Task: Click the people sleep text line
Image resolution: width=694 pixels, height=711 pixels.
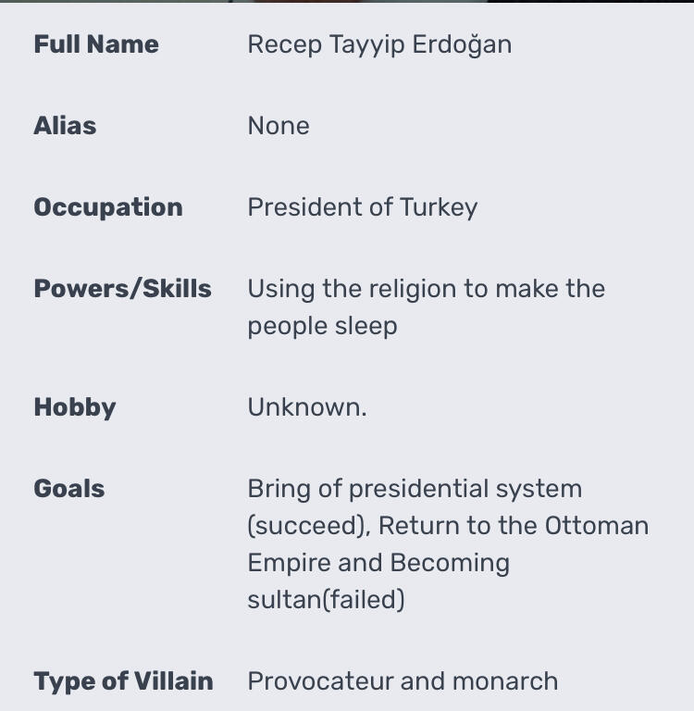Action: (x=322, y=327)
